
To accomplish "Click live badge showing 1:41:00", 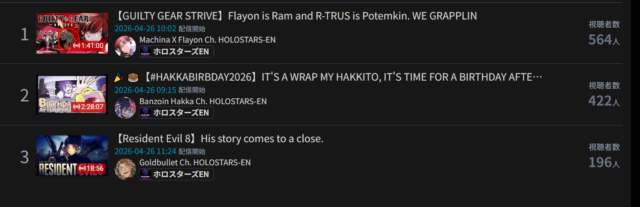I will [88, 46].
